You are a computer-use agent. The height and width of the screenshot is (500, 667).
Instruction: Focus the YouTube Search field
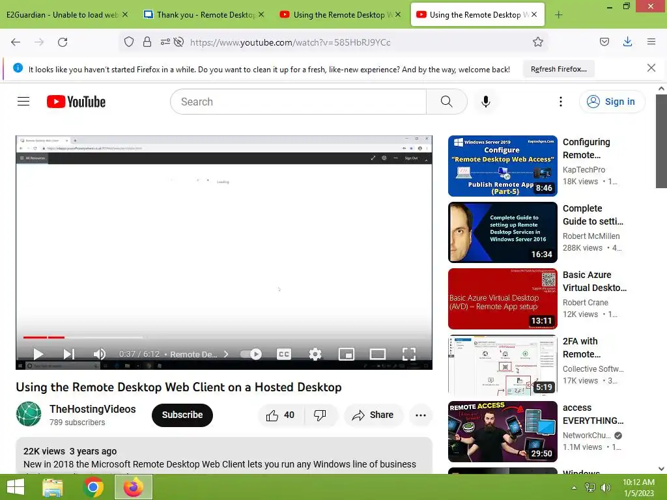pos(298,102)
